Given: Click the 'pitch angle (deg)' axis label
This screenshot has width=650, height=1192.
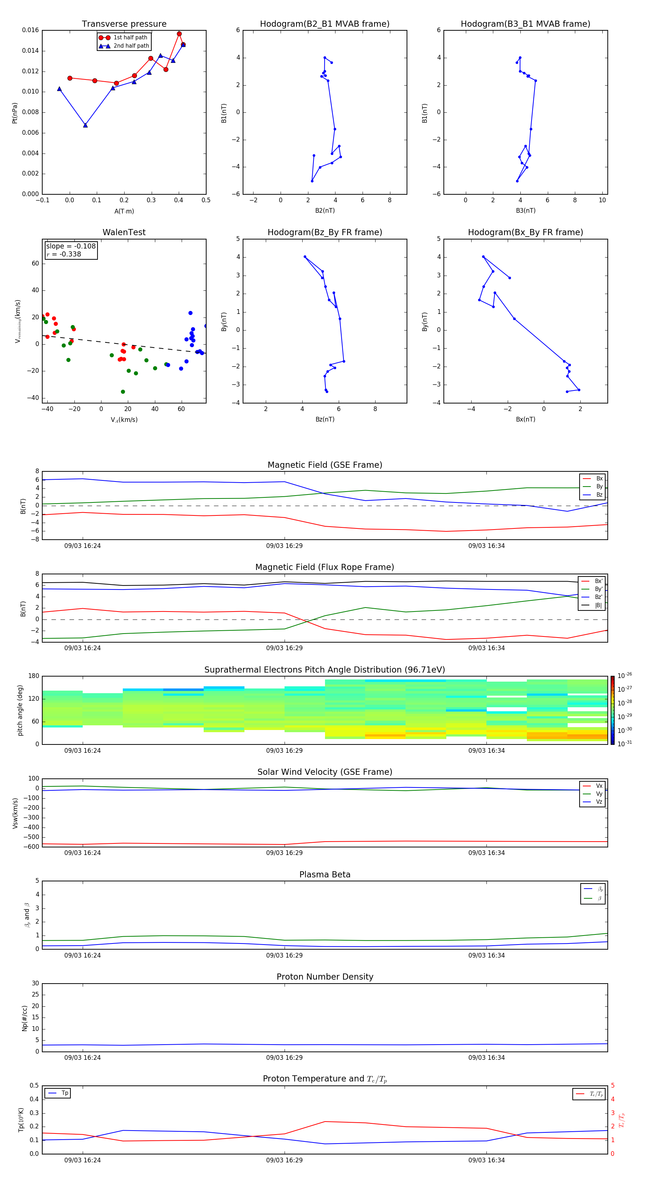Looking at the screenshot, I should (20, 710).
